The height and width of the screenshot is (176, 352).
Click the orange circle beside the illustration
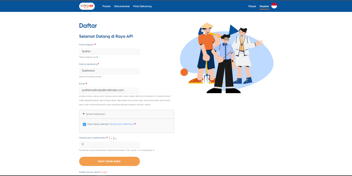[x=184, y=72]
